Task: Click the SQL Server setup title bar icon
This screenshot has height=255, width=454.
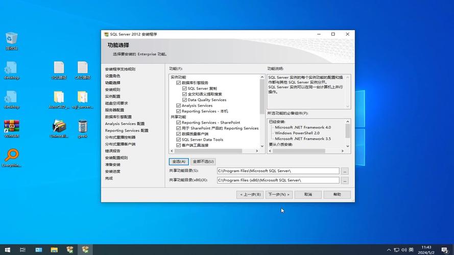Action: pyautogui.click(x=106, y=34)
